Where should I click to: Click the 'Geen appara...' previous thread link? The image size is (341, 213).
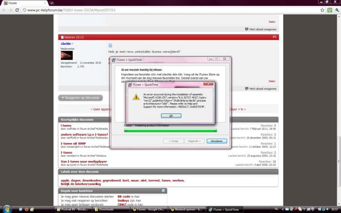click(x=101, y=109)
